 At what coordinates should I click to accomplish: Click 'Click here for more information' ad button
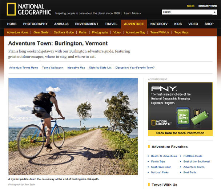180,133
